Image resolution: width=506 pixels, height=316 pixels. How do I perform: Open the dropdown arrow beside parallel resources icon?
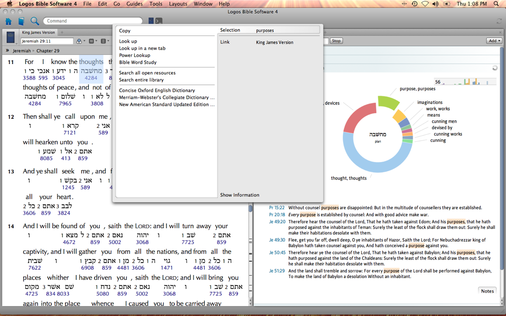[x=96, y=41]
